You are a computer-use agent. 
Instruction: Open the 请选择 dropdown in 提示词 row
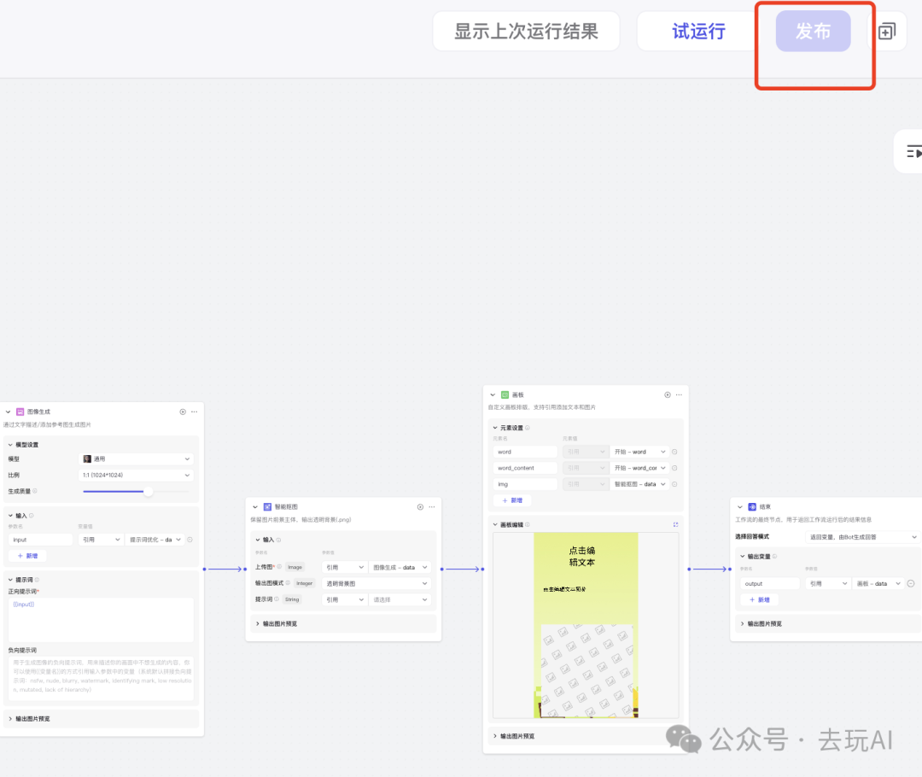click(x=400, y=599)
